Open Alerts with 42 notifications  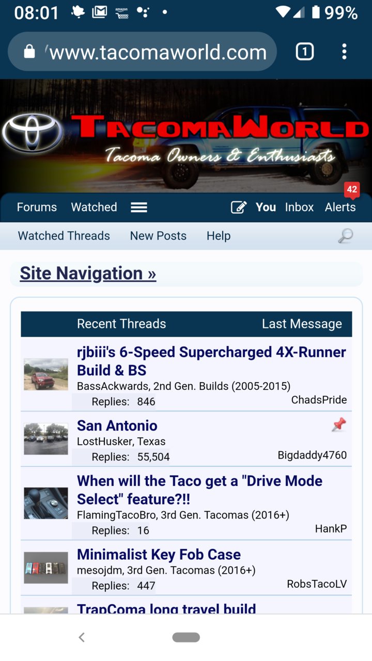pos(340,207)
